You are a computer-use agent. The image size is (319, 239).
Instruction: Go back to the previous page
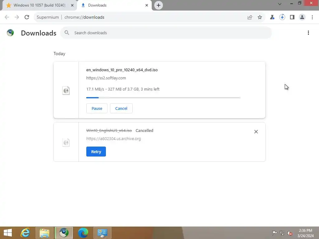pyautogui.click(x=7, y=17)
